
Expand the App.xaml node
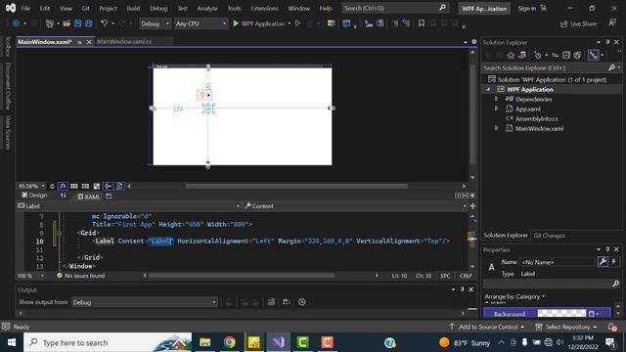tap(496, 109)
